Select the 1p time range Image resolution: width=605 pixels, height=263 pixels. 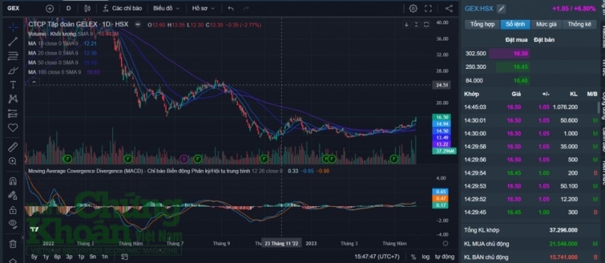81,257
